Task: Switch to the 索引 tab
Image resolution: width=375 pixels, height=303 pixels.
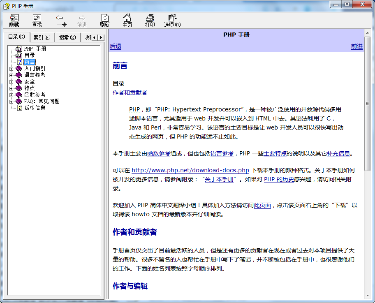Action: point(42,37)
